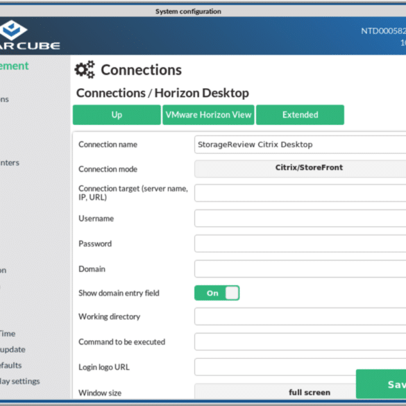Click the 'Show domain entry field' label
406x406 pixels.
click(119, 293)
